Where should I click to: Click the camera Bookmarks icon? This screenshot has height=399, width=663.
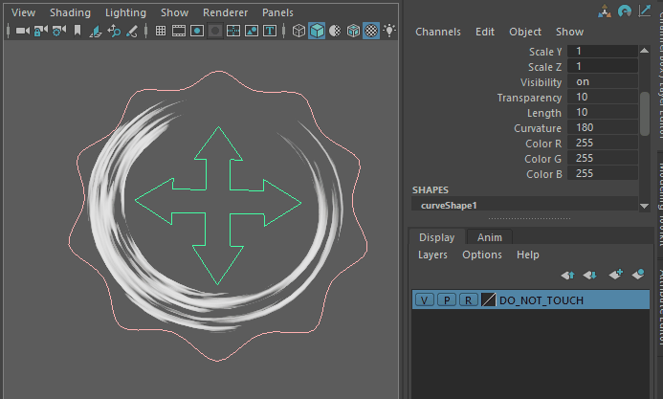tap(77, 31)
